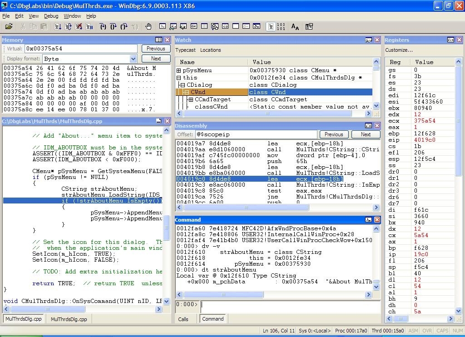The image size is (465, 337).
Task: Click the Break toolbar icon
Action: tap(89, 27)
